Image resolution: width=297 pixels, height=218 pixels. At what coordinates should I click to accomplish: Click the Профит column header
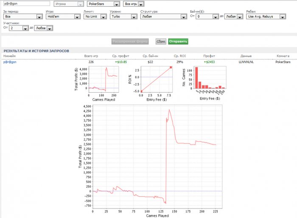click(x=209, y=56)
